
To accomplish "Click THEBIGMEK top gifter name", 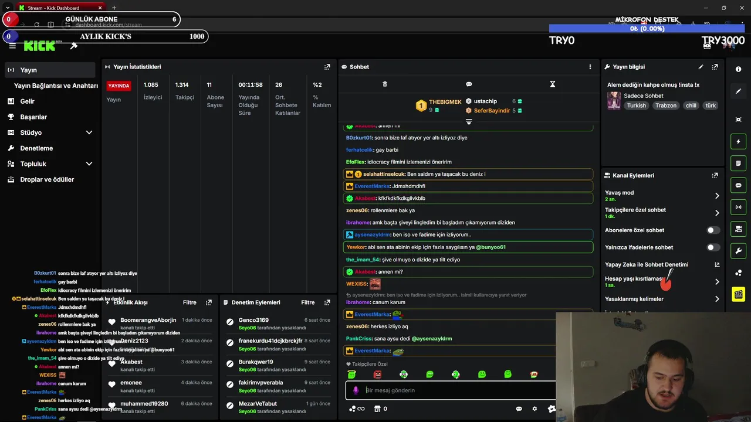I will point(445,102).
